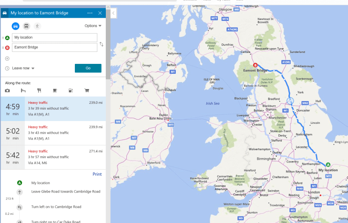
Task: Show coffee shops along the route
Action: (x=55, y=91)
